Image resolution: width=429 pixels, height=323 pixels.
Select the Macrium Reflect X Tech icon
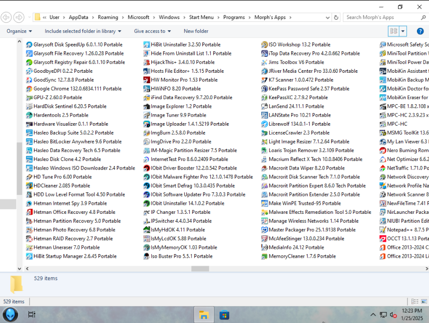264,159
